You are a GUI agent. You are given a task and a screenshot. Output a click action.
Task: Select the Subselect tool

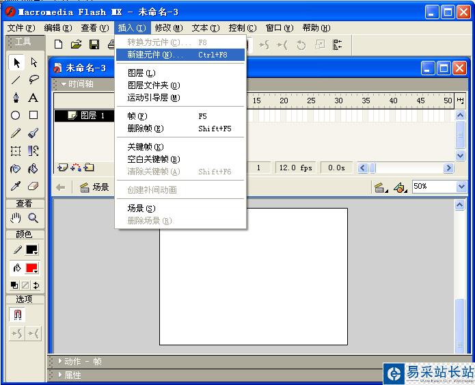[x=33, y=62]
